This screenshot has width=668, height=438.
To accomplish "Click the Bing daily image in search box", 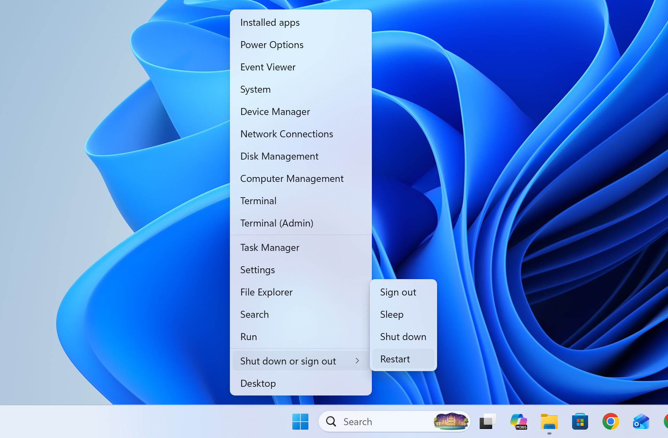I will [451, 421].
